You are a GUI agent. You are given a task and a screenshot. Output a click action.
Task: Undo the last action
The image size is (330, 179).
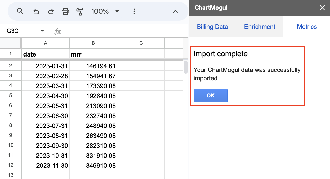click(x=36, y=12)
